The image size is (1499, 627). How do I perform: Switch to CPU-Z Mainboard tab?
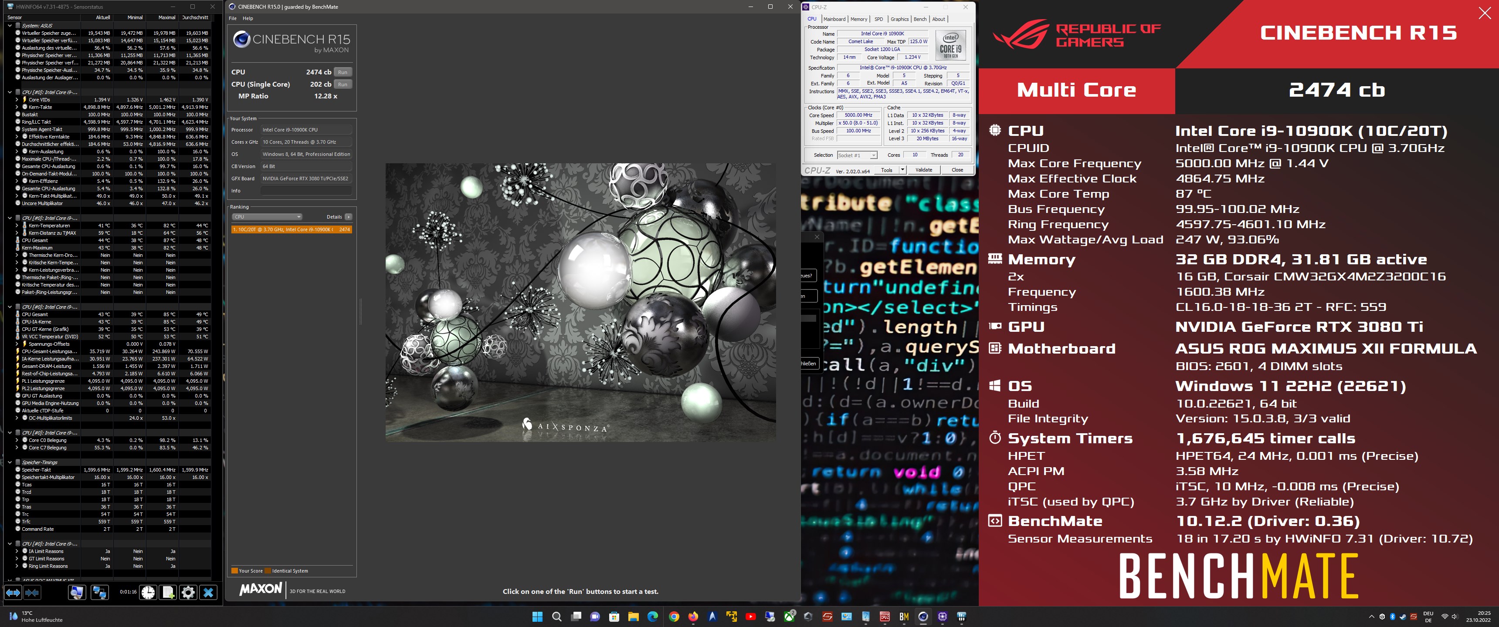tap(834, 19)
